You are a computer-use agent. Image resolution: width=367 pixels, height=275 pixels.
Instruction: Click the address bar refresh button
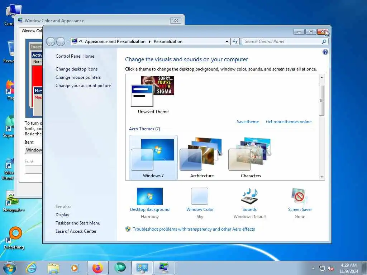click(x=235, y=42)
